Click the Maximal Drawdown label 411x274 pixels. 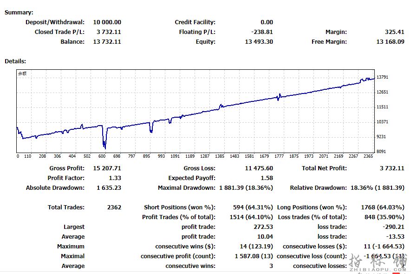(186, 187)
